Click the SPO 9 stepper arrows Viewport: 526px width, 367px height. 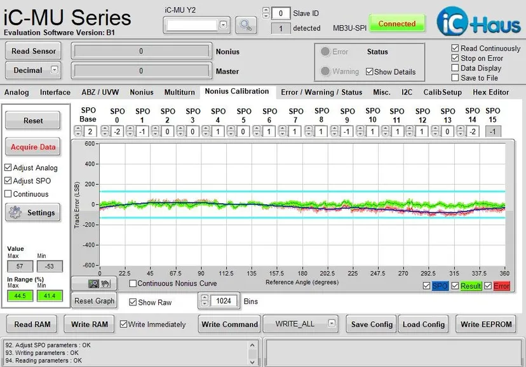pyautogui.click(x=334, y=131)
